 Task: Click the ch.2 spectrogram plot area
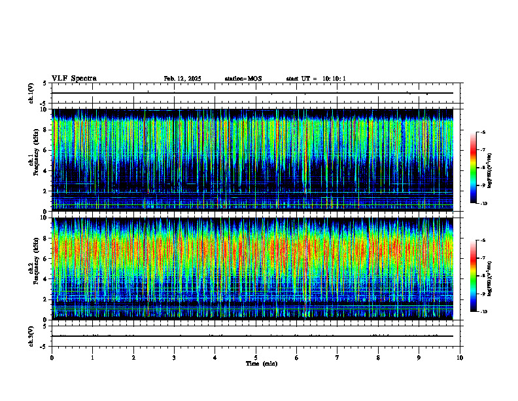(252, 269)
